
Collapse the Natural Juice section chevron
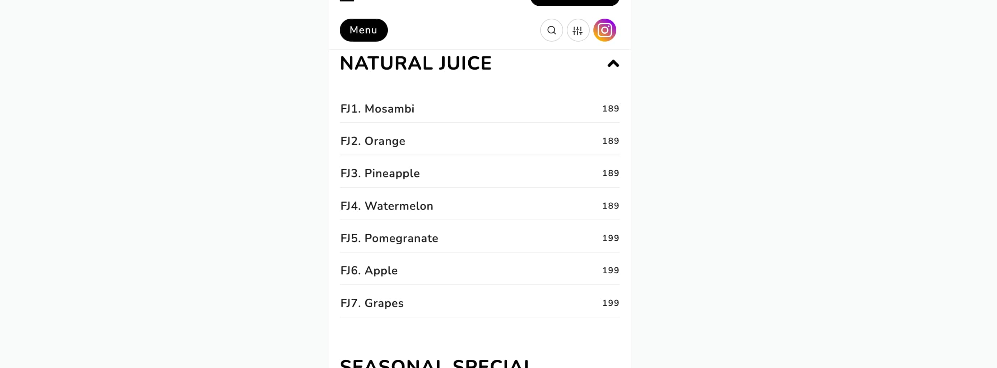pyautogui.click(x=613, y=64)
